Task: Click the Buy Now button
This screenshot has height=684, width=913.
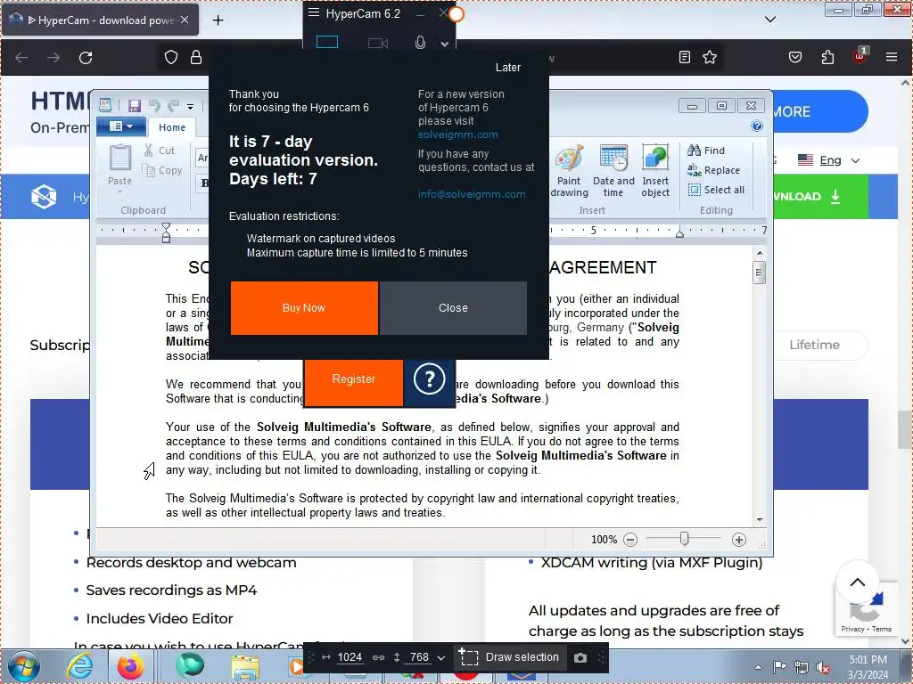Action: (304, 307)
